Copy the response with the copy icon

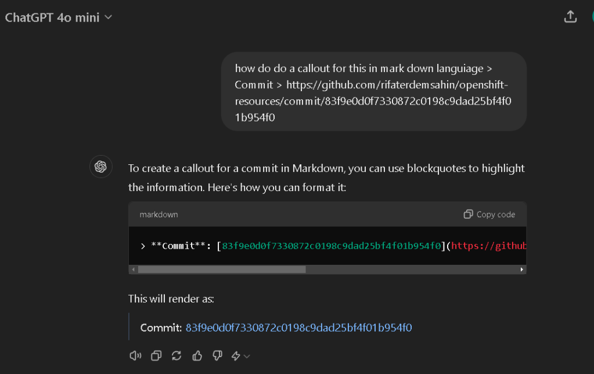pyautogui.click(x=156, y=356)
